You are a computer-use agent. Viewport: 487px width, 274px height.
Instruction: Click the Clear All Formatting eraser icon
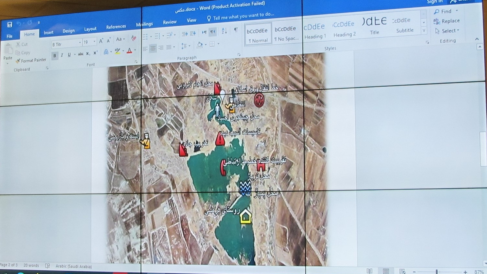coord(134,38)
